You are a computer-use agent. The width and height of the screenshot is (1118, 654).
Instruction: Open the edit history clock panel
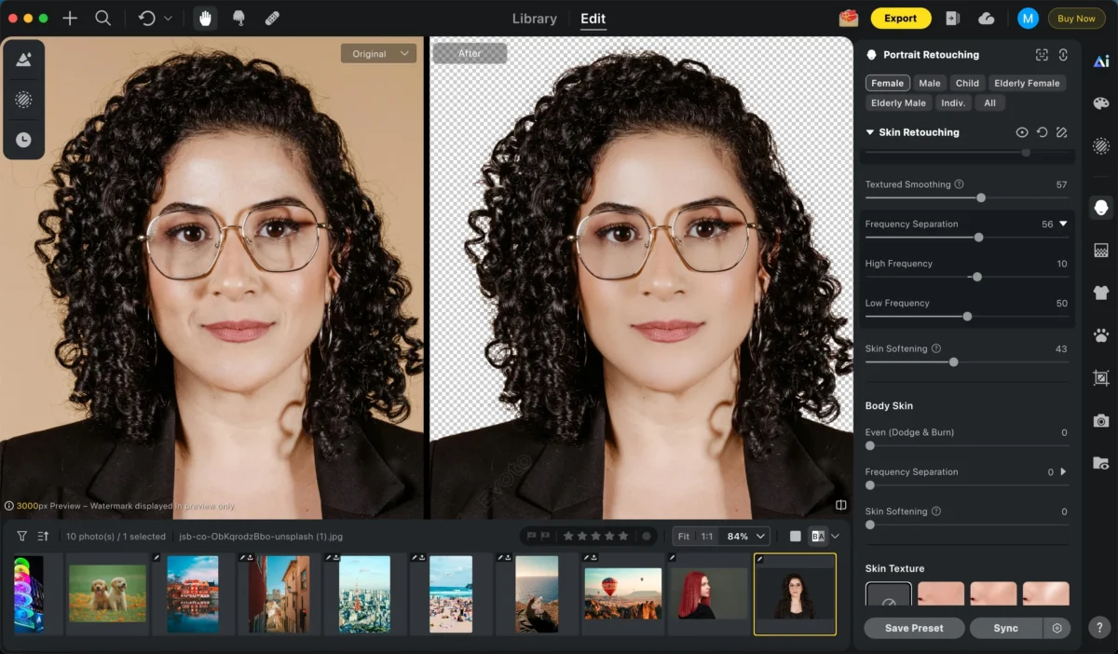23,140
